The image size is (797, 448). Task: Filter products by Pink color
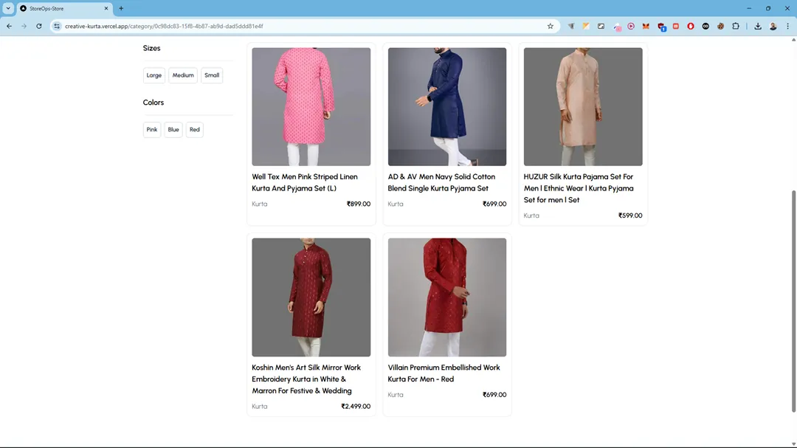152,130
